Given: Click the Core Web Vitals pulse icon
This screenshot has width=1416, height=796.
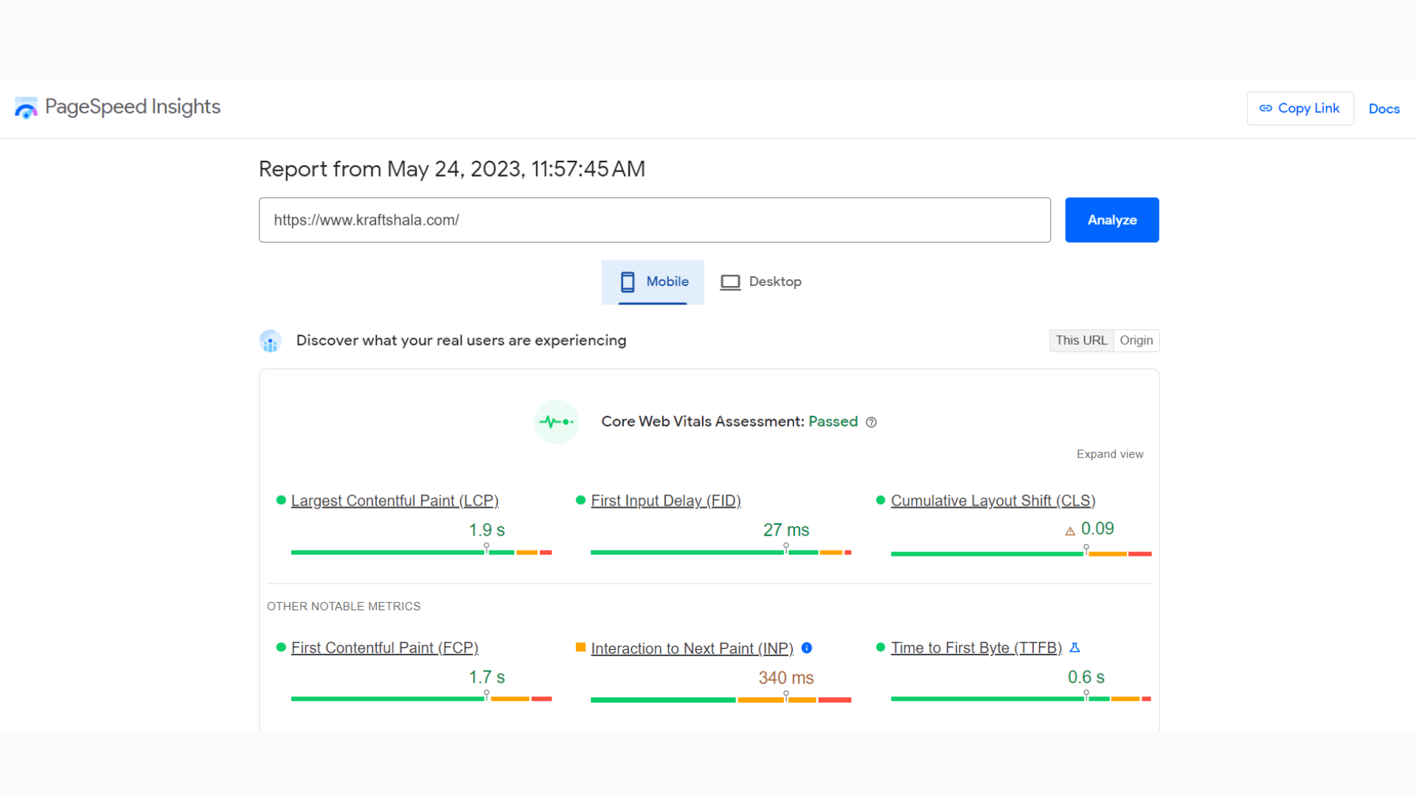Looking at the screenshot, I should pyautogui.click(x=556, y=422).
